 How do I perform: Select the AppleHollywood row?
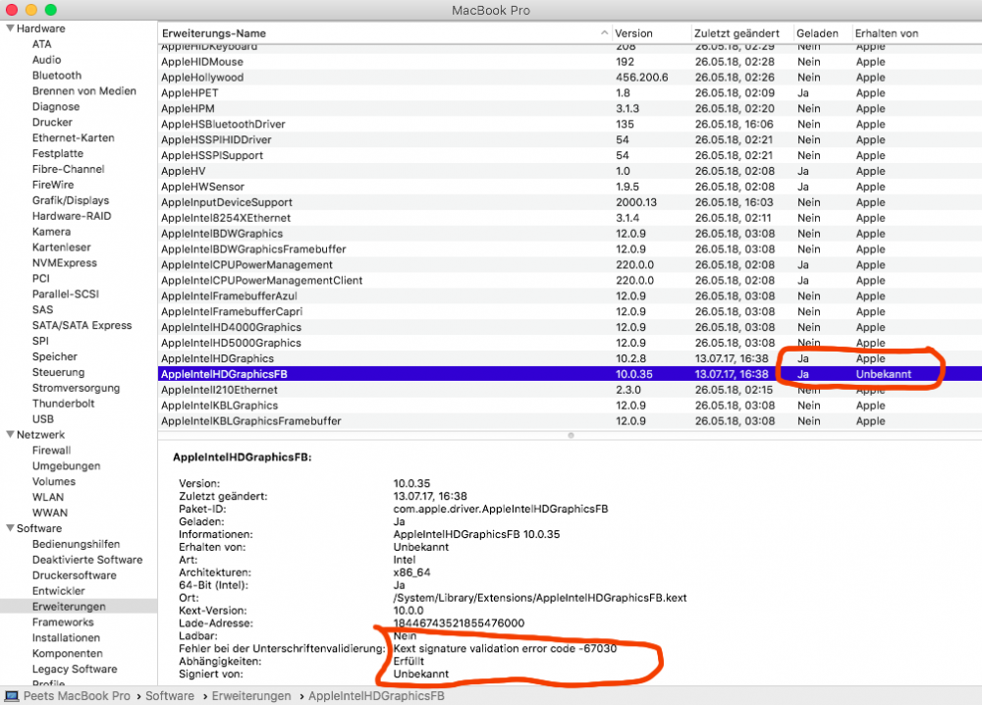click(570, 77)
